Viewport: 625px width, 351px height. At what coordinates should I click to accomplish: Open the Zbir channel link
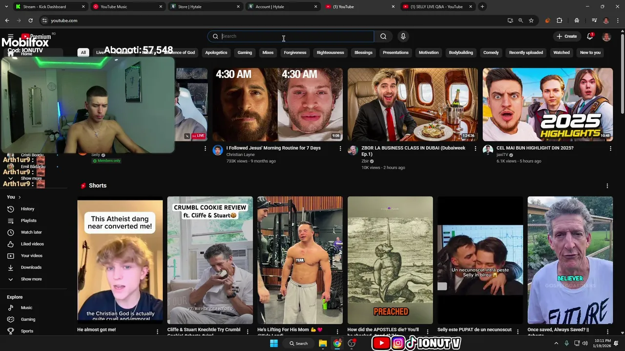point(365,161)
